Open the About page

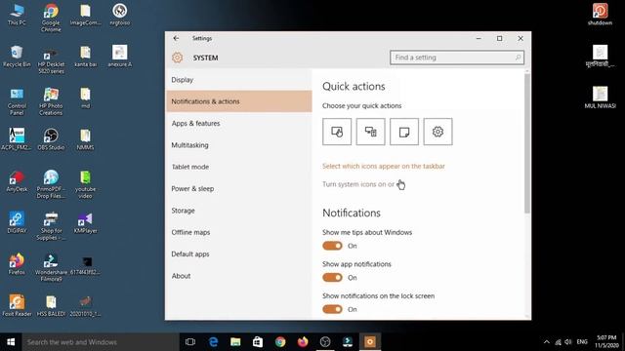[238, 276]
